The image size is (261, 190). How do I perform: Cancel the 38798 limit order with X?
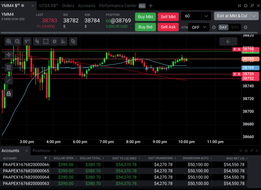click(x=235, y=49)
